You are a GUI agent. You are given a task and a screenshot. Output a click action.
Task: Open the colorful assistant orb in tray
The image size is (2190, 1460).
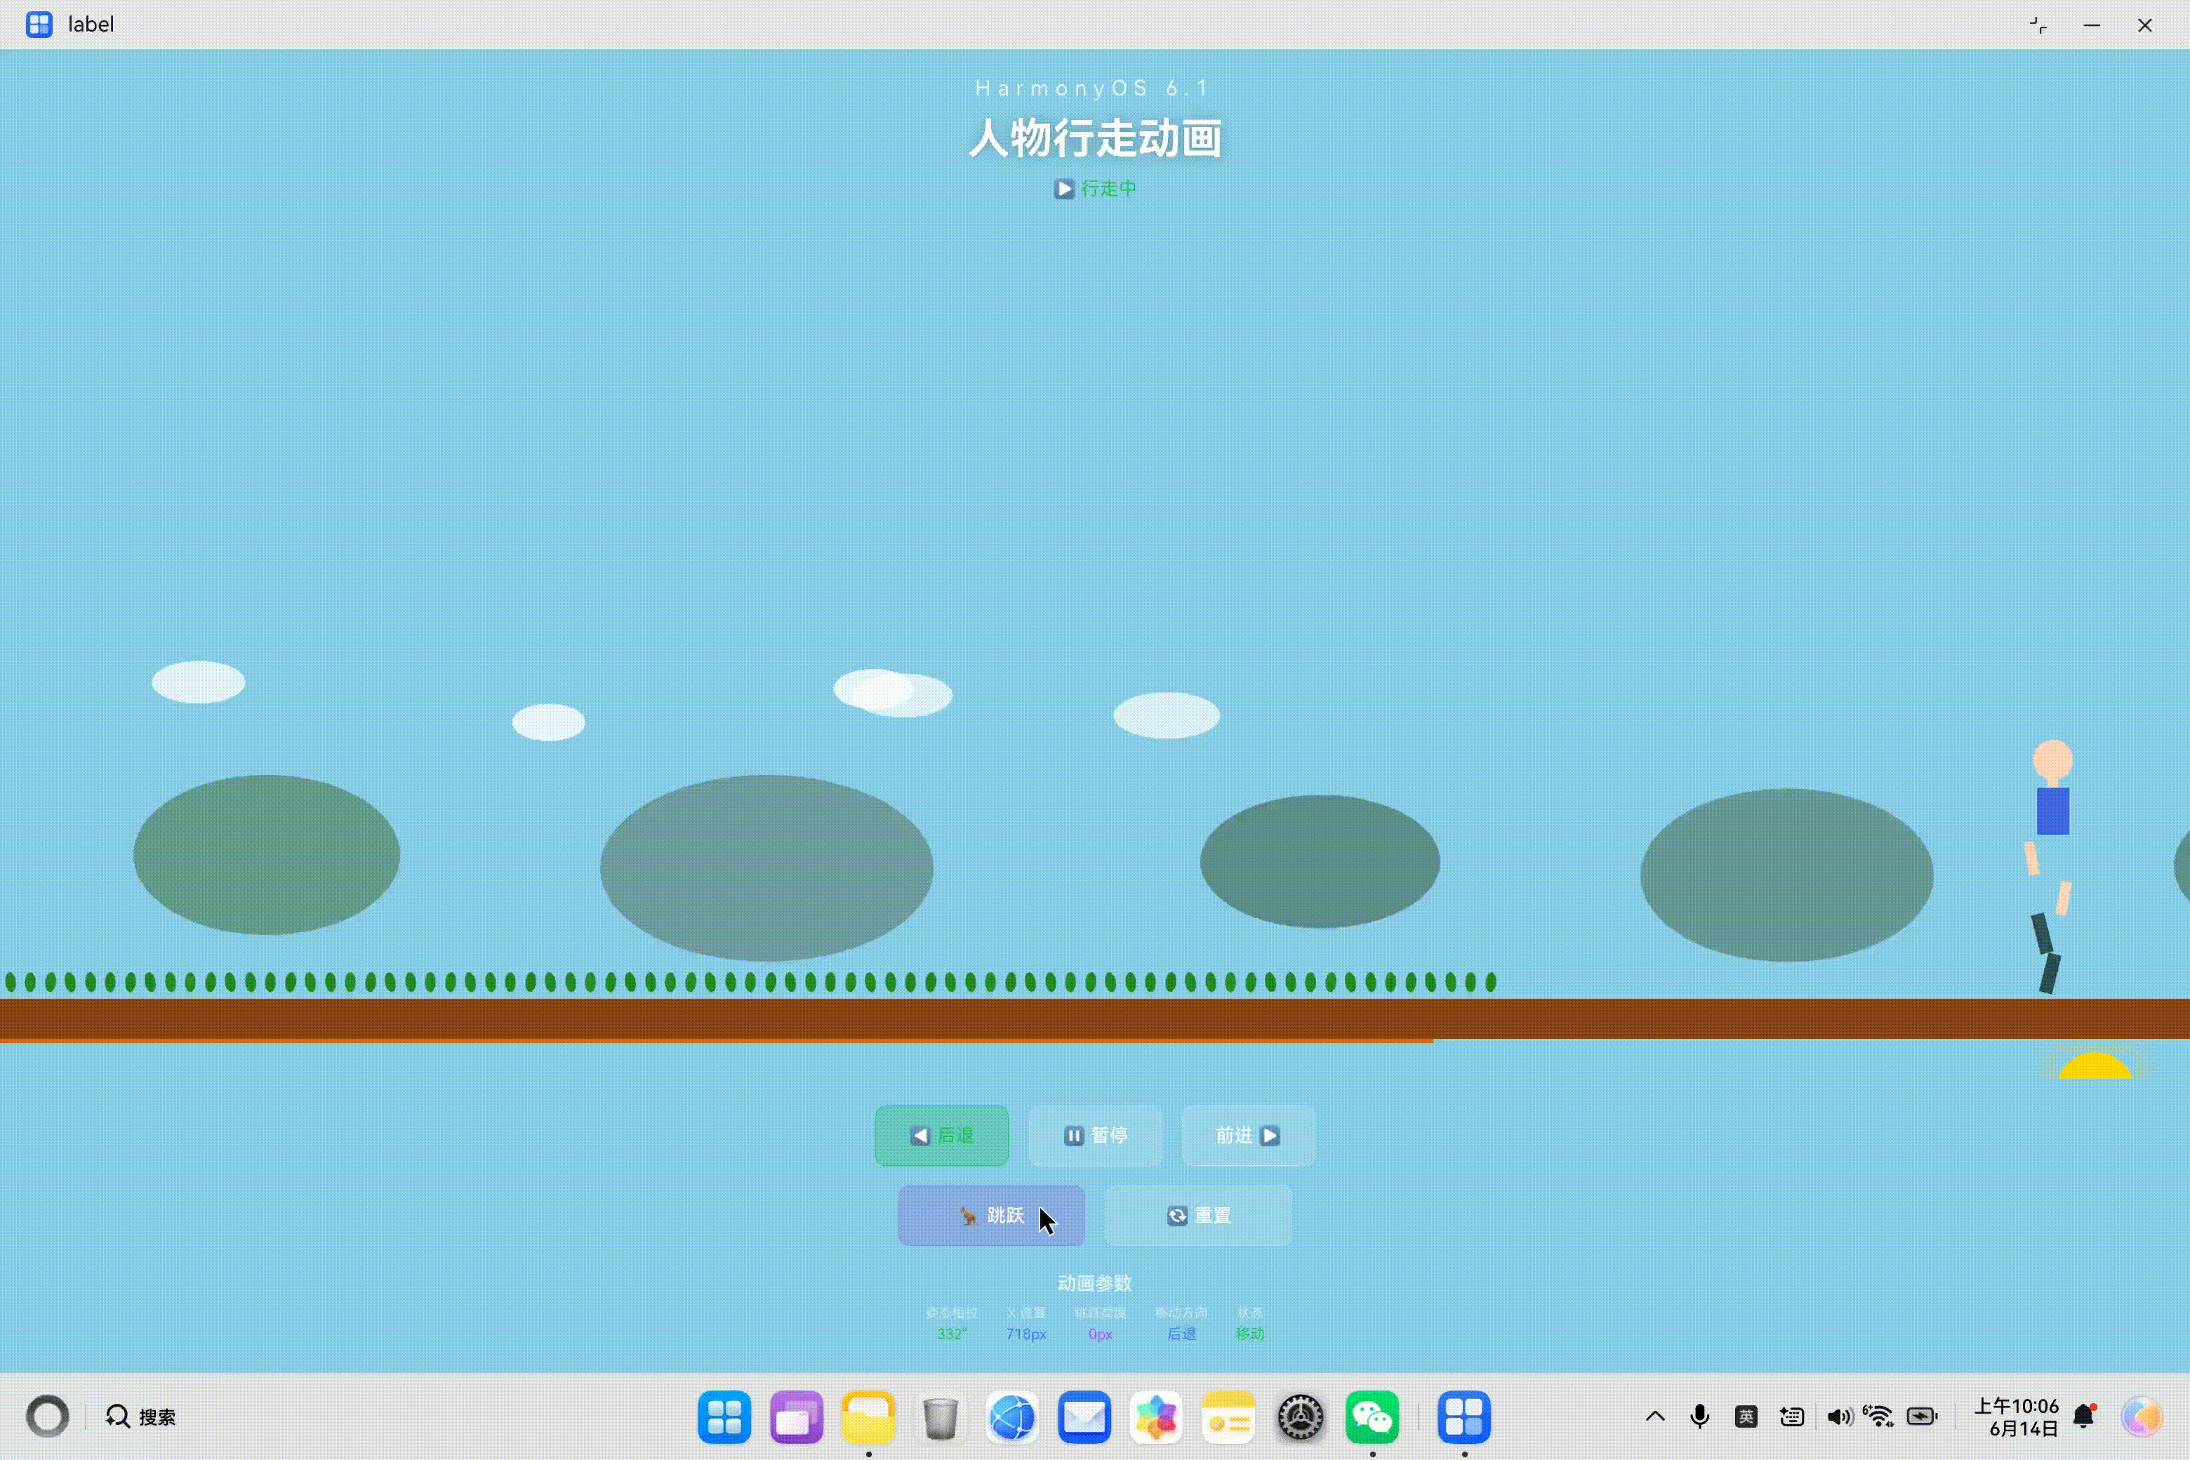pyautogui.click(x=2142, y=1417)
